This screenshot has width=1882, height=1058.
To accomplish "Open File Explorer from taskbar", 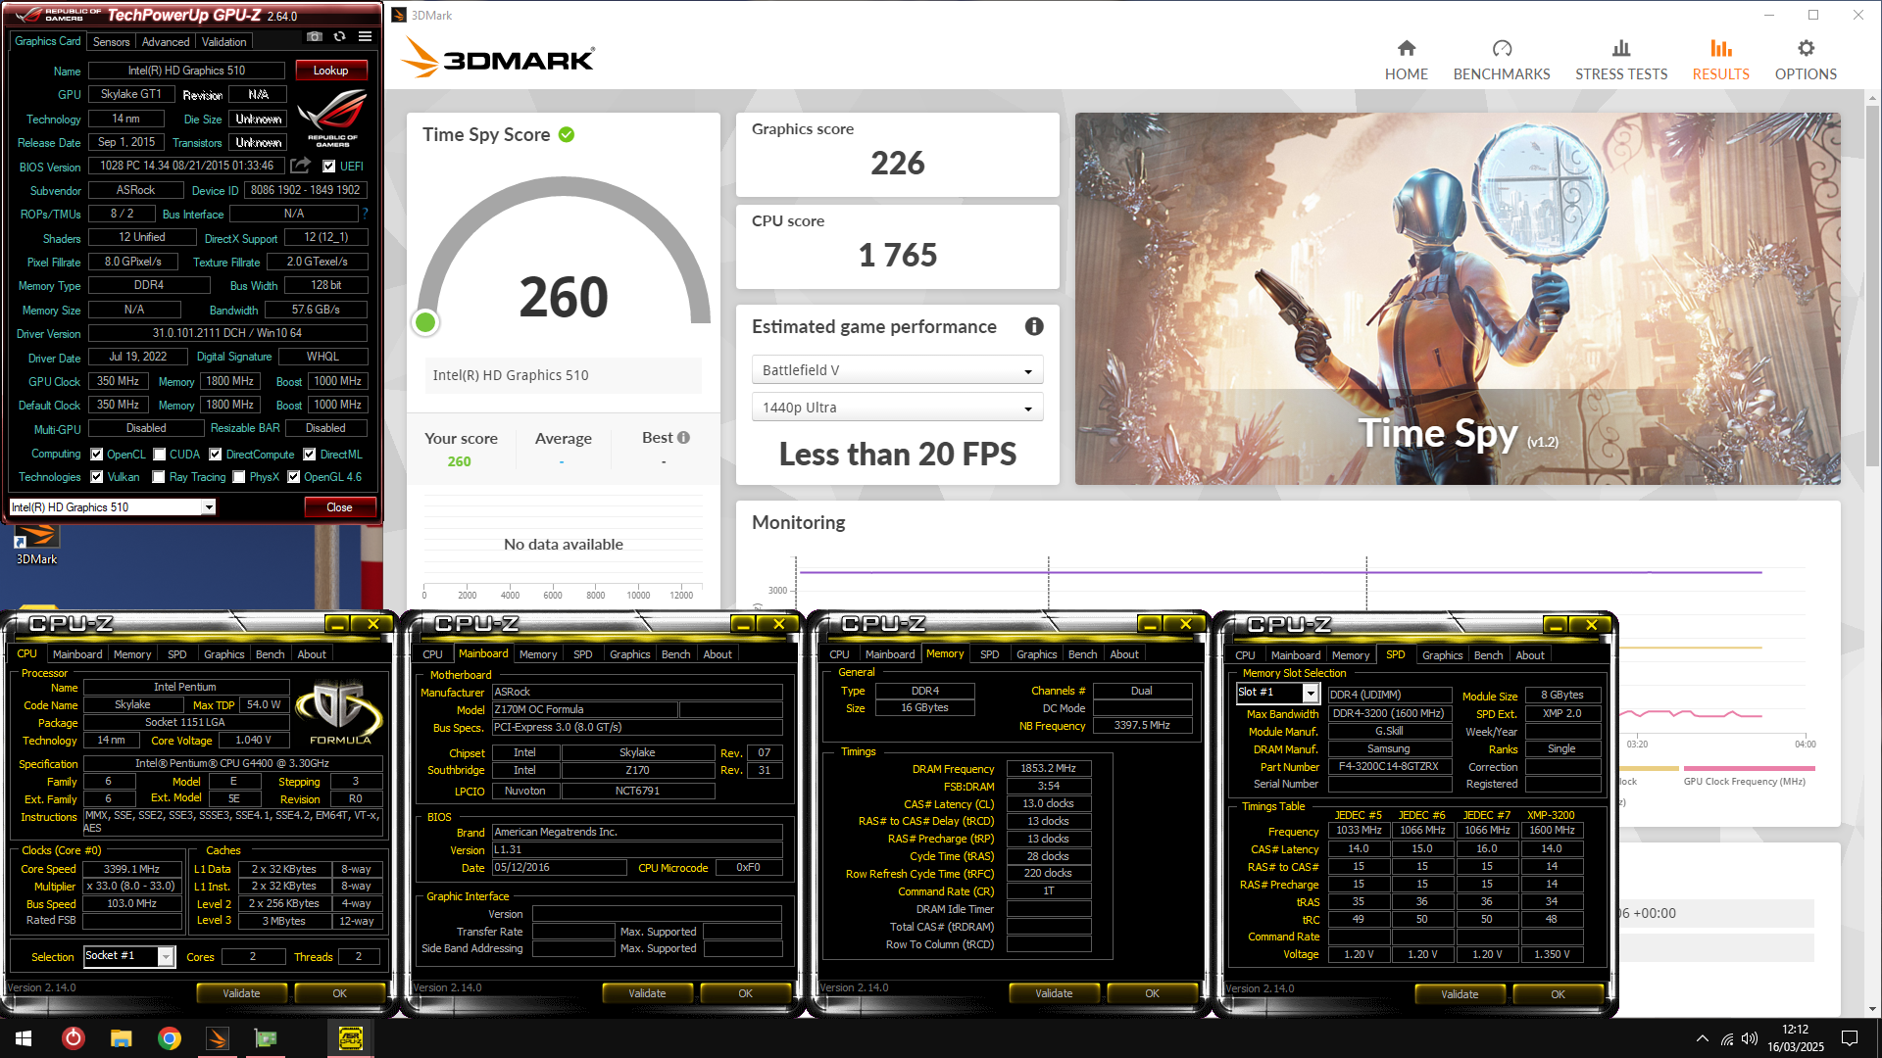I will (121, 1038).
